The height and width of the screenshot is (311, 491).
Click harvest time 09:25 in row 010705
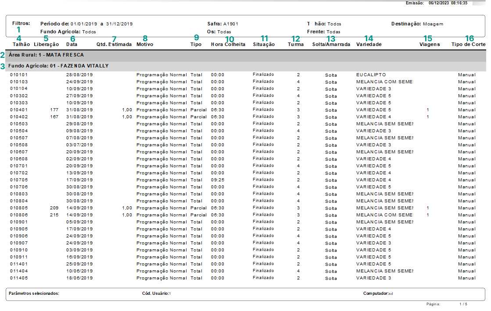click(x=218, y=180)
